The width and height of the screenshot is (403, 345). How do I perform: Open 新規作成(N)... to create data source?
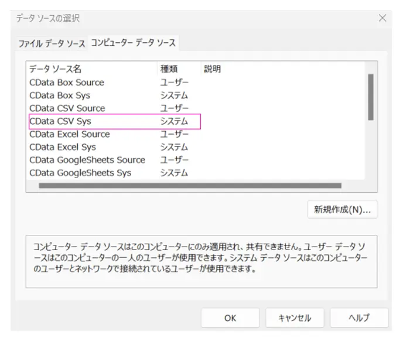click(342, 210)
